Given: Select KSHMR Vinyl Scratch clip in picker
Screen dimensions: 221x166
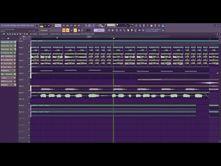Looking at the screenshot, I should (8, 81).
